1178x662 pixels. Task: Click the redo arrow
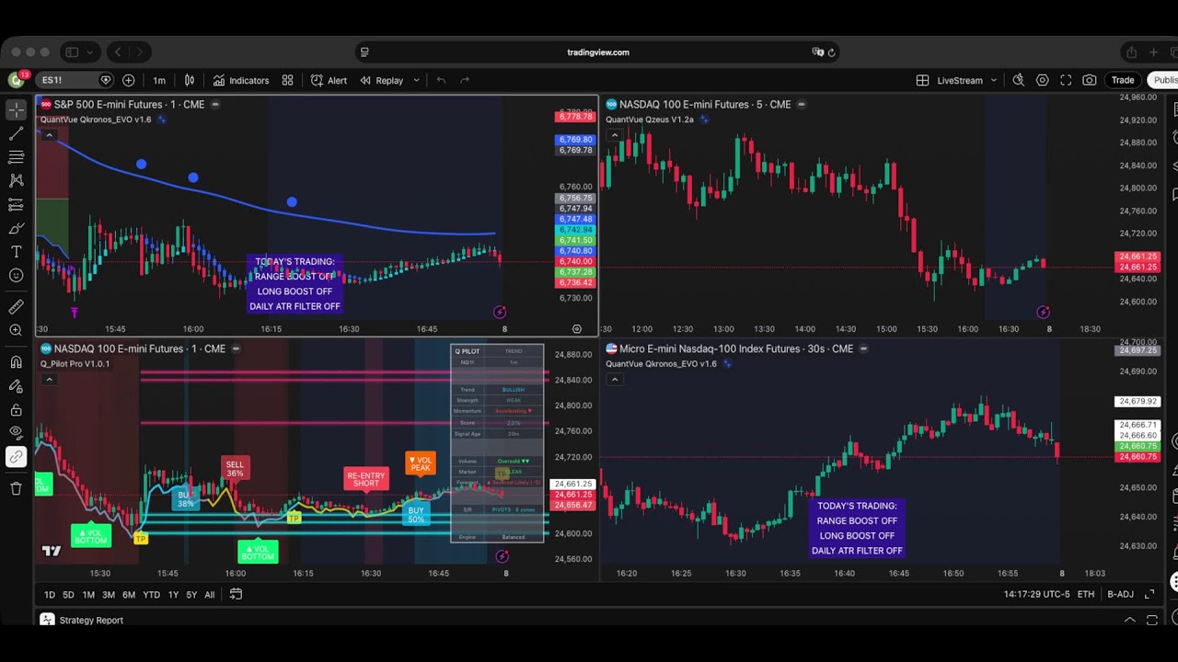(465, 80)
